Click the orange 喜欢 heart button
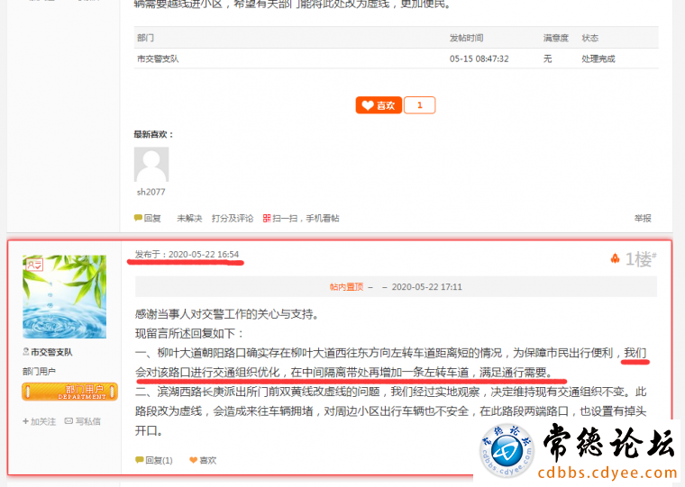Image resolution: width=685 pixels, height=487 pixels. pyautogui.click(x=379, y=105)
